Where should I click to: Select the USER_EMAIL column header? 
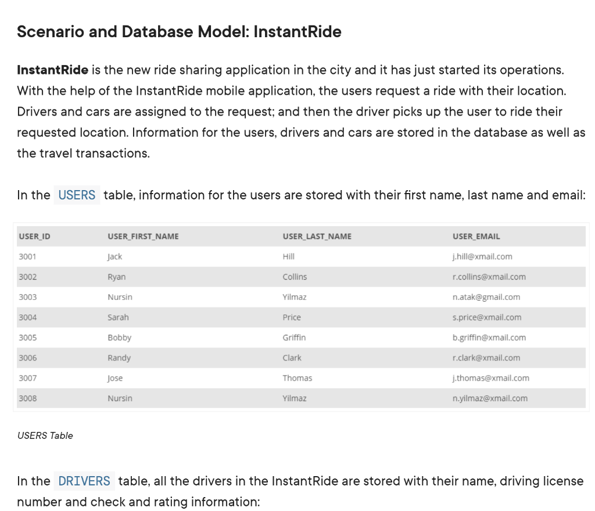point(476,237)
